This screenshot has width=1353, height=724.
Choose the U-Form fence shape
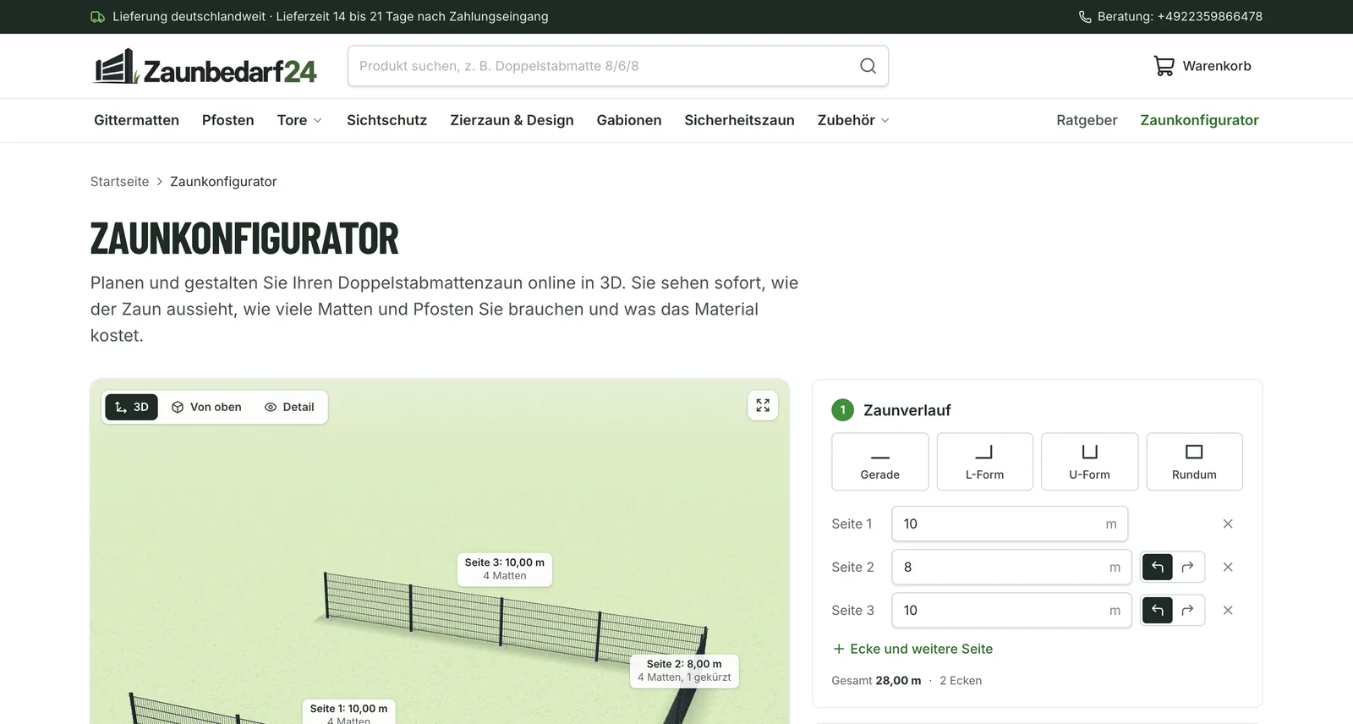1090,462
